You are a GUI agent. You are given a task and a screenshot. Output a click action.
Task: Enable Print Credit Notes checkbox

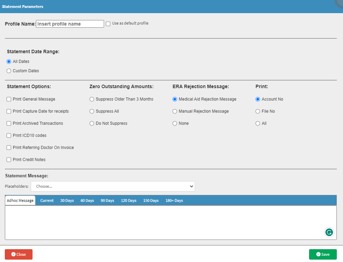[x=9, y=160]
